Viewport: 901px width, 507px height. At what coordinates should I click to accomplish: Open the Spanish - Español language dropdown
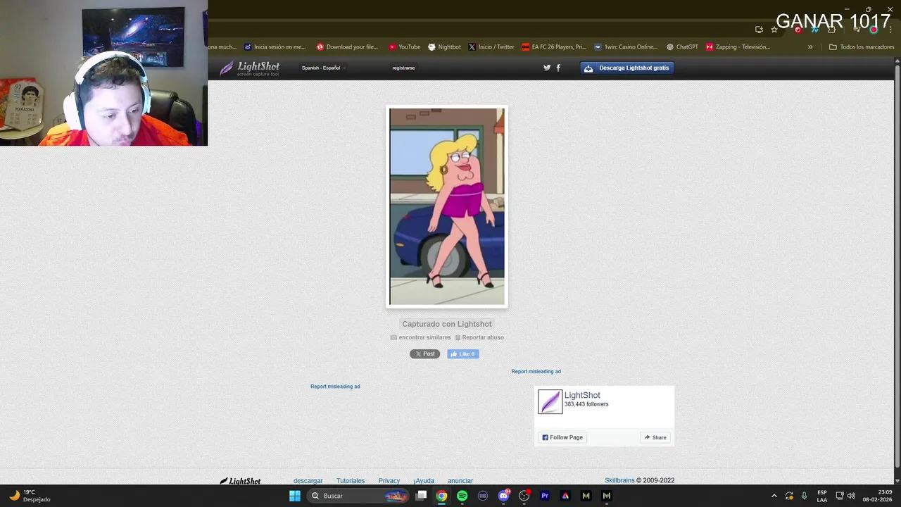pos(323,68)
